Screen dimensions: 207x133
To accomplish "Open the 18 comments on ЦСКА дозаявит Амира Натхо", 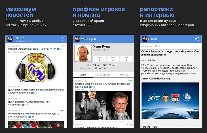I will coord(25,105).
